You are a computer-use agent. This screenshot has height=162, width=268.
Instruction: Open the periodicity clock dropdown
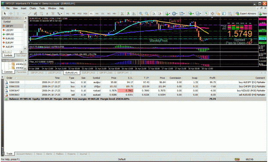coord(175,14)
